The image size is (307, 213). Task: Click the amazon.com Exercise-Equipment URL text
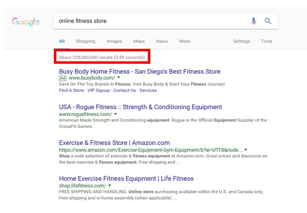click(x=151, y=150)
